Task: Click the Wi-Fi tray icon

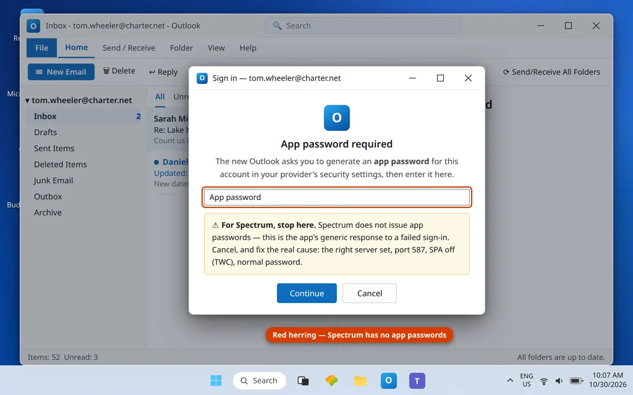Action: click(544, 381)
